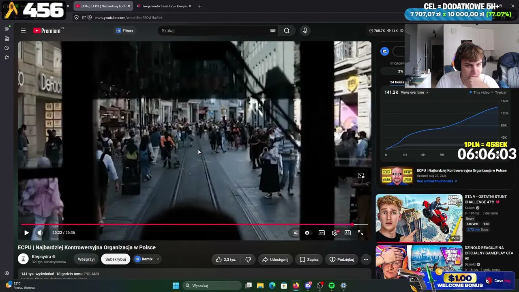Open browser sidebar settings gear
The height and width of the screenshot is (292, 519).
click(6, 273)
